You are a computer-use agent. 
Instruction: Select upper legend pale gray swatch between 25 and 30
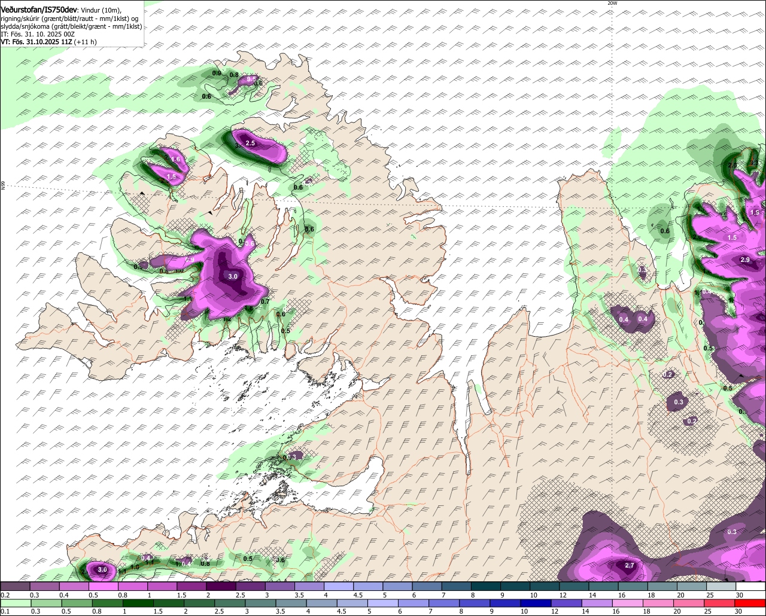click(x=721, y=587)
